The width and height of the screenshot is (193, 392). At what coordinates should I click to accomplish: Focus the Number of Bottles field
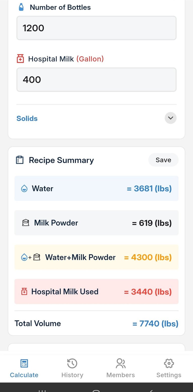click(96, 28)
